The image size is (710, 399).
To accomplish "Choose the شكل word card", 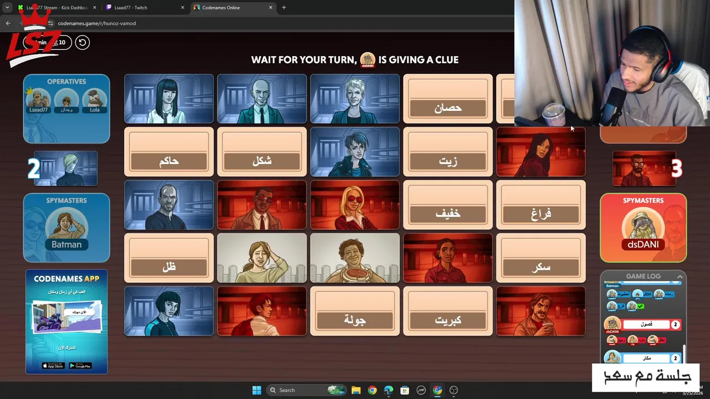I will pyautogui.click(x=262, y=152).
